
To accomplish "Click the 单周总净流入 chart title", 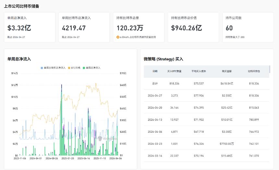I will click(19, 59).
